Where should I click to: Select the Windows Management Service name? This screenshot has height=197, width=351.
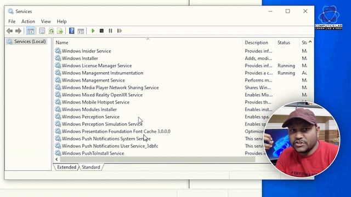[x=93, y=80]
